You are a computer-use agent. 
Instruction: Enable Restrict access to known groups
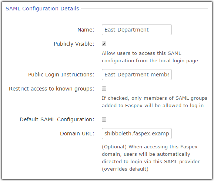click(104, 89)
